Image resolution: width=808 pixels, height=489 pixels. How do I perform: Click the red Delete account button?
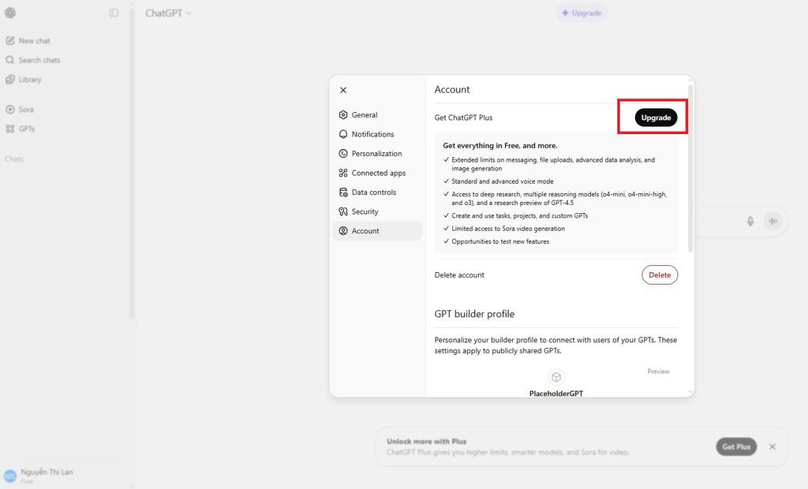tap(659, 274)
